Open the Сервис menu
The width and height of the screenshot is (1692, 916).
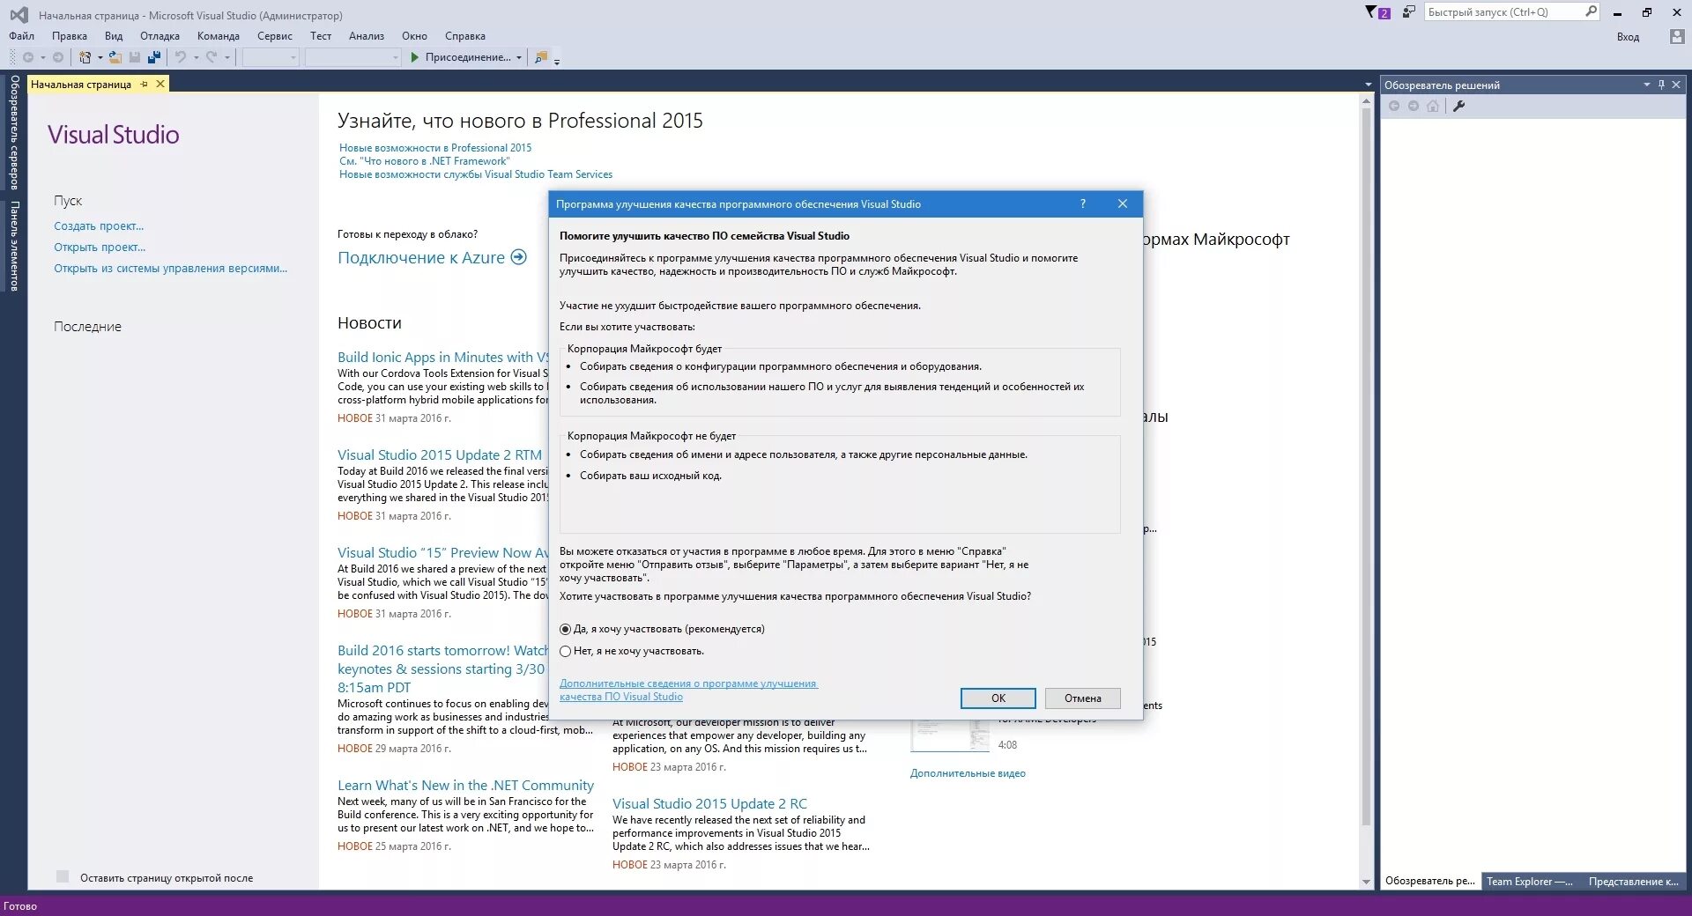point(275,36)
